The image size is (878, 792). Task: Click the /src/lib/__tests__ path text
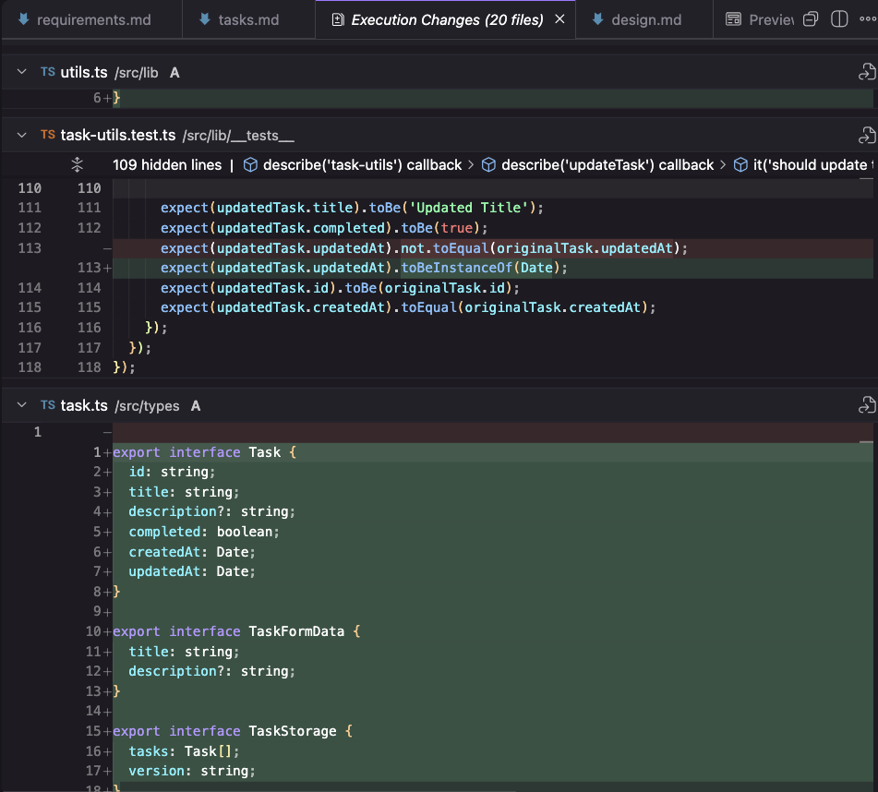click(238, 136)
